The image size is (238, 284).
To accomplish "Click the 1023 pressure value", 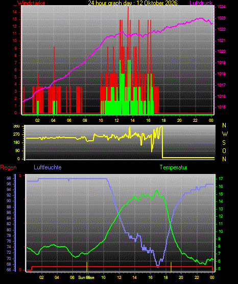I will (x=221, y=18).
